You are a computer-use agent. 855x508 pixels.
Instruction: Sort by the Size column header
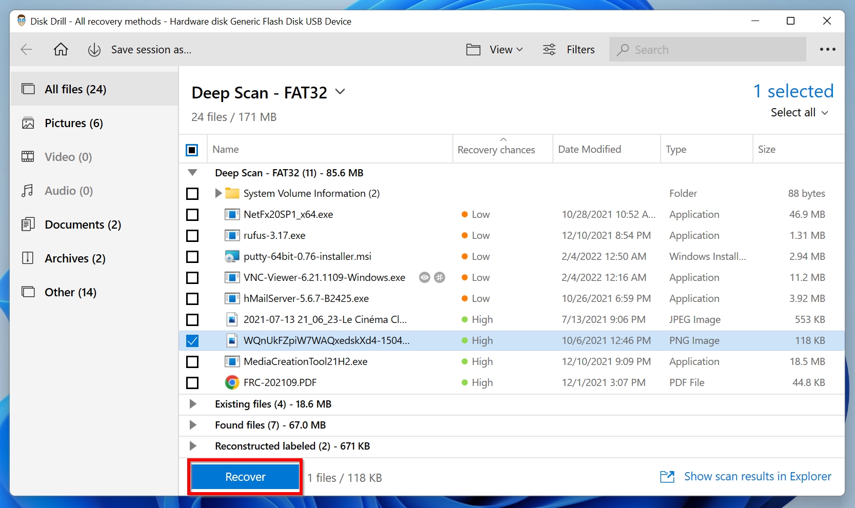pyautogui.click(x=799, y=149)
